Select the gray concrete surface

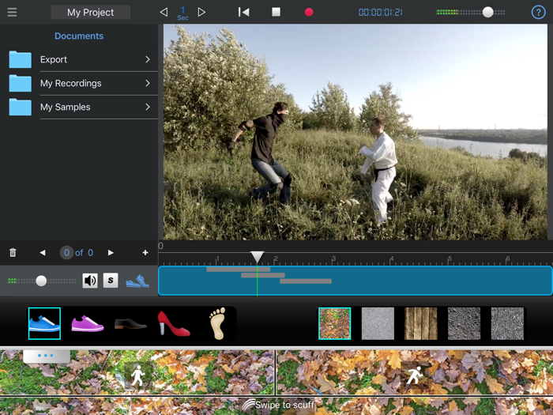[378, 323]
